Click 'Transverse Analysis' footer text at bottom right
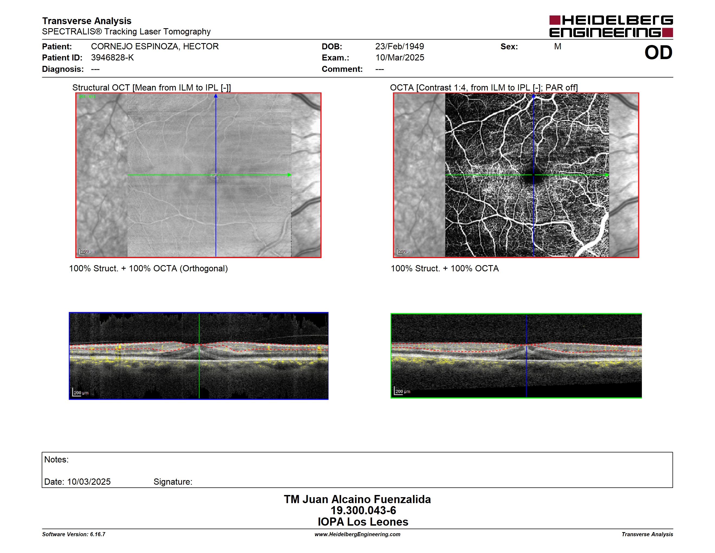715x553 pixels. pos(647,534)
